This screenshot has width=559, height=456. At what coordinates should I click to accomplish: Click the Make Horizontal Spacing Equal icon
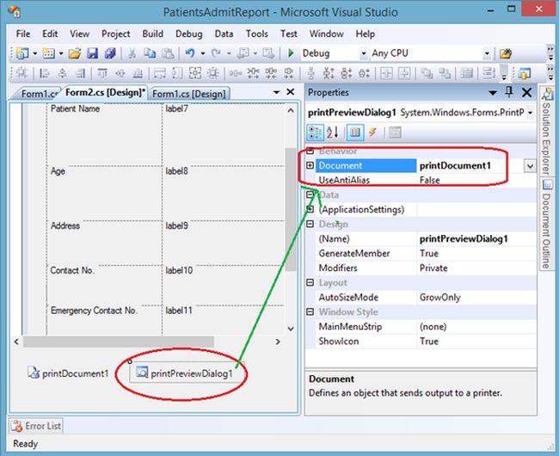coord(236,73)
